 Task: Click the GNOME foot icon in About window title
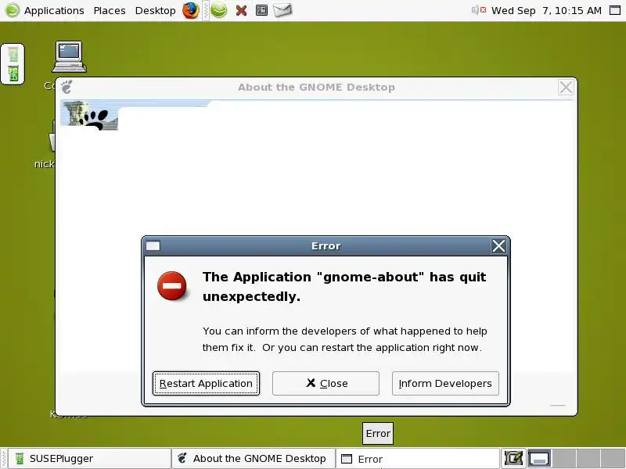coord(67,87)
